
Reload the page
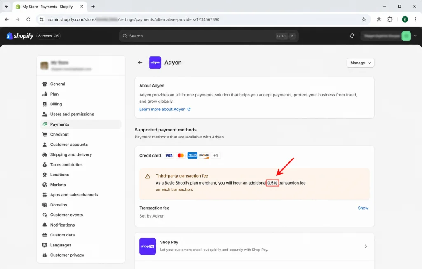click(x=28, y=19)
